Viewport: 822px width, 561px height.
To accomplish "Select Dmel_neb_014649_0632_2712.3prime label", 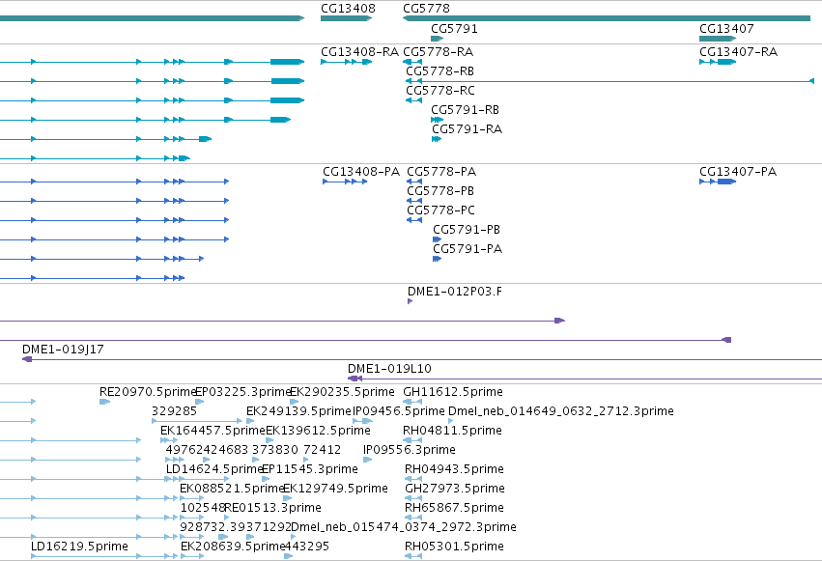I will (561, 411).
